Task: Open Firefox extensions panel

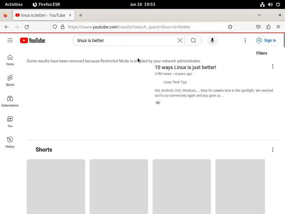Action: (x=268, y=27)
